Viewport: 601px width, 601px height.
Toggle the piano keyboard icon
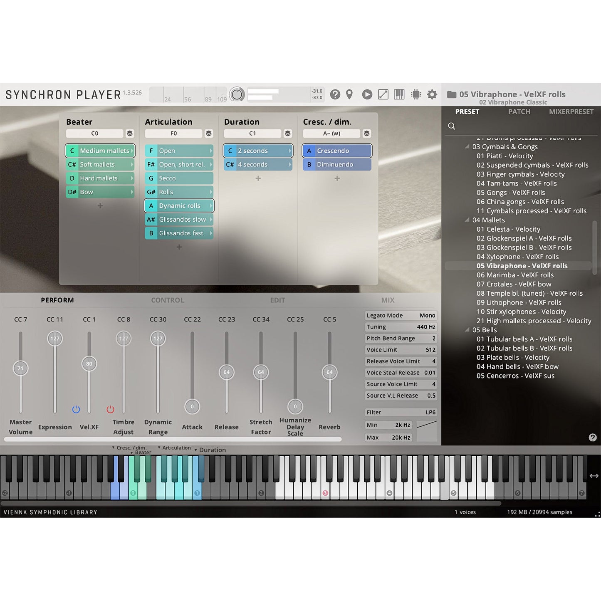(399, 94)
